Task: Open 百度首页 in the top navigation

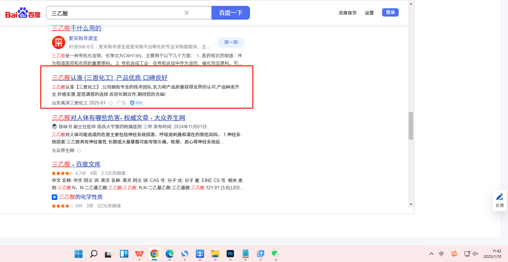Action: [348, 13]
